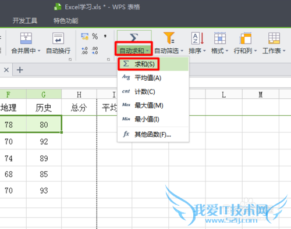
Task: Click the large Sigma AutoSum icon
Action: point(134,37)
